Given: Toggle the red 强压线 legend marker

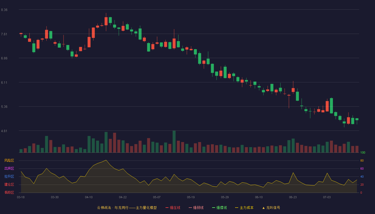Looking at the screenshot, I should pos(167,208).
